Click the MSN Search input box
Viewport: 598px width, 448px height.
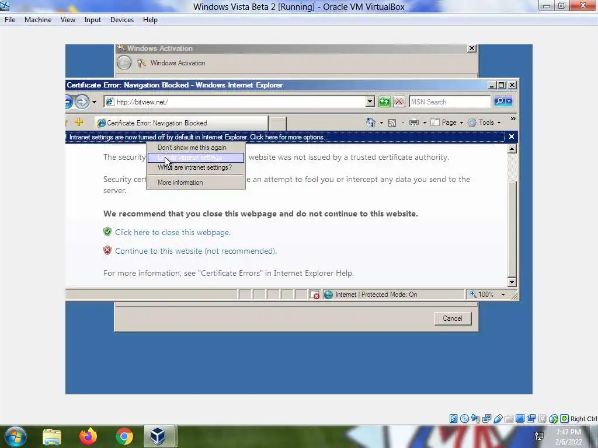pyautogui.click(x=449, y=101)
